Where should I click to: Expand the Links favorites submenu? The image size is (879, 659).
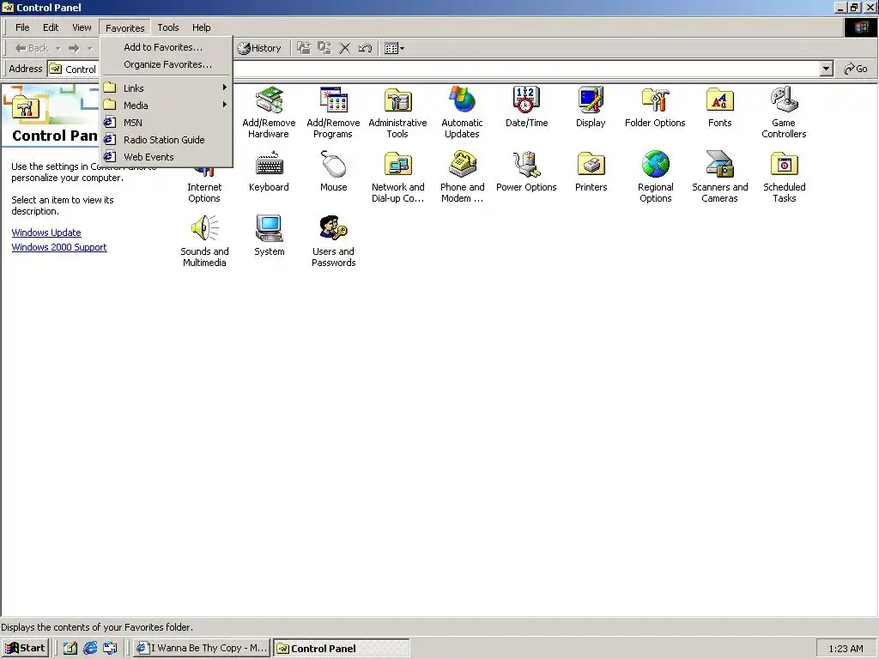point(167,88)
